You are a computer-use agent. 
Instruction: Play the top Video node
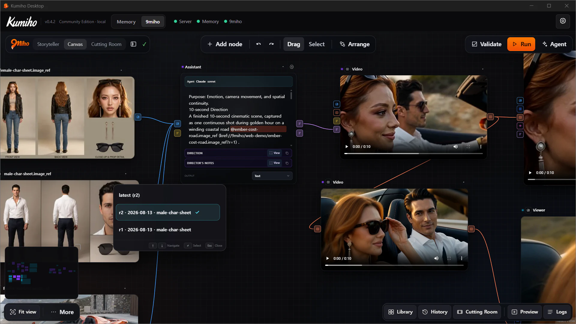346,147
